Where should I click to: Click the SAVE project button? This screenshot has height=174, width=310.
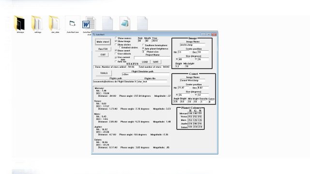155,62
